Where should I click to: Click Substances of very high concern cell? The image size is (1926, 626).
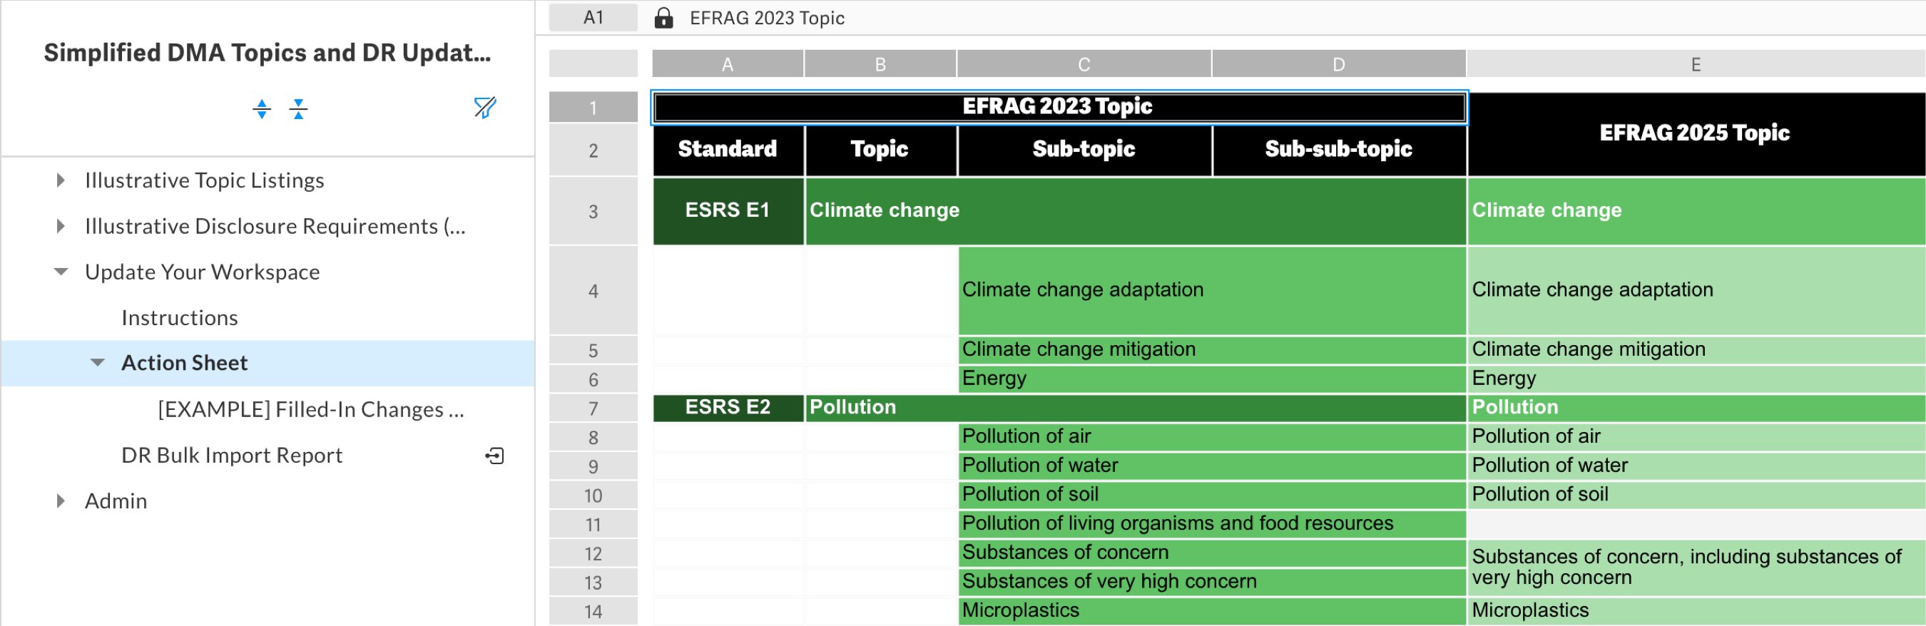click(x=1211, y=581)
